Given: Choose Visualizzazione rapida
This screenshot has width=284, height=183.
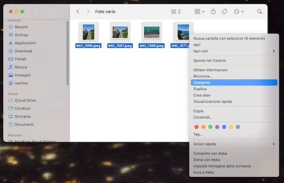Looking at the screenshot, I should coord(234,102).
